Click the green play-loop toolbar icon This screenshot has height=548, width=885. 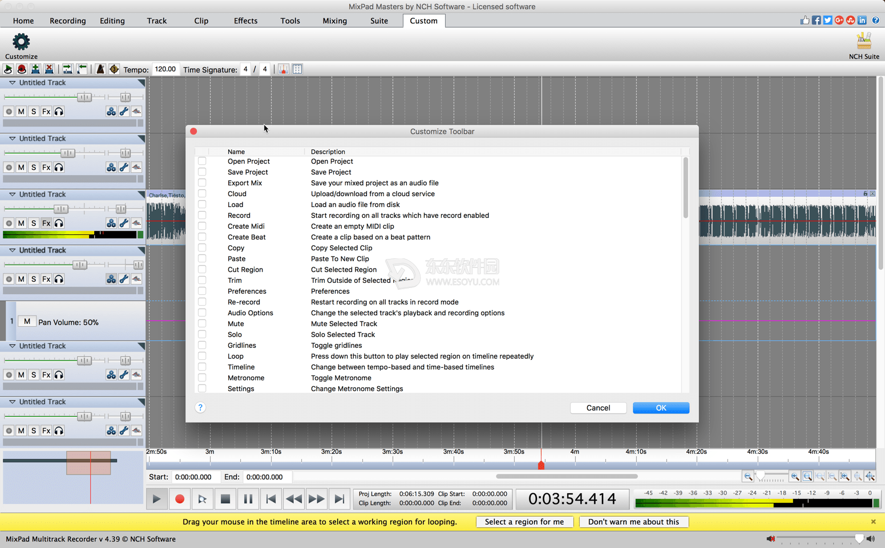coord(8,69)
